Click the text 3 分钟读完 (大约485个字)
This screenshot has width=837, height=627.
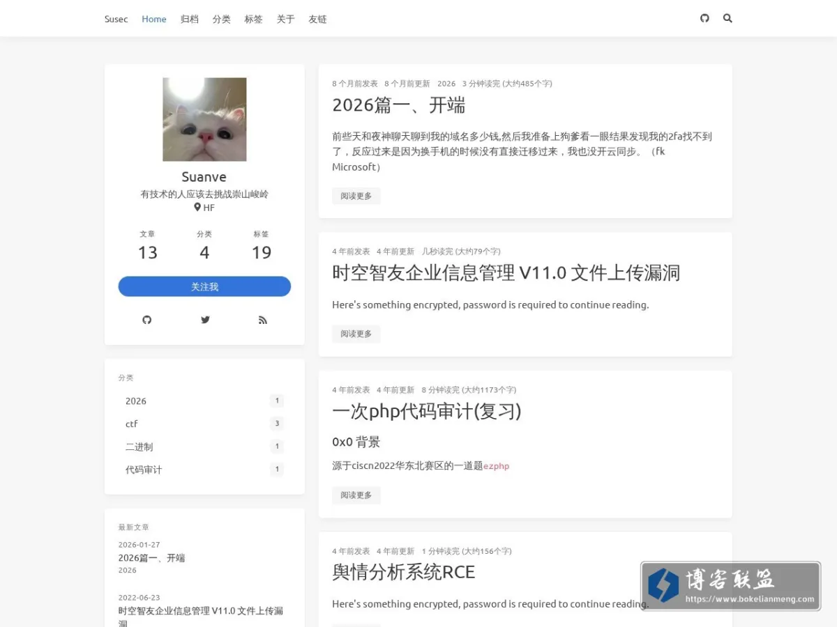[x=507, y=84]
